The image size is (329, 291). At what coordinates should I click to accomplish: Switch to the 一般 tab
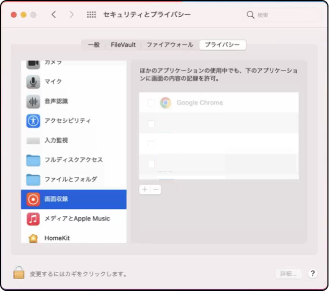93,45
